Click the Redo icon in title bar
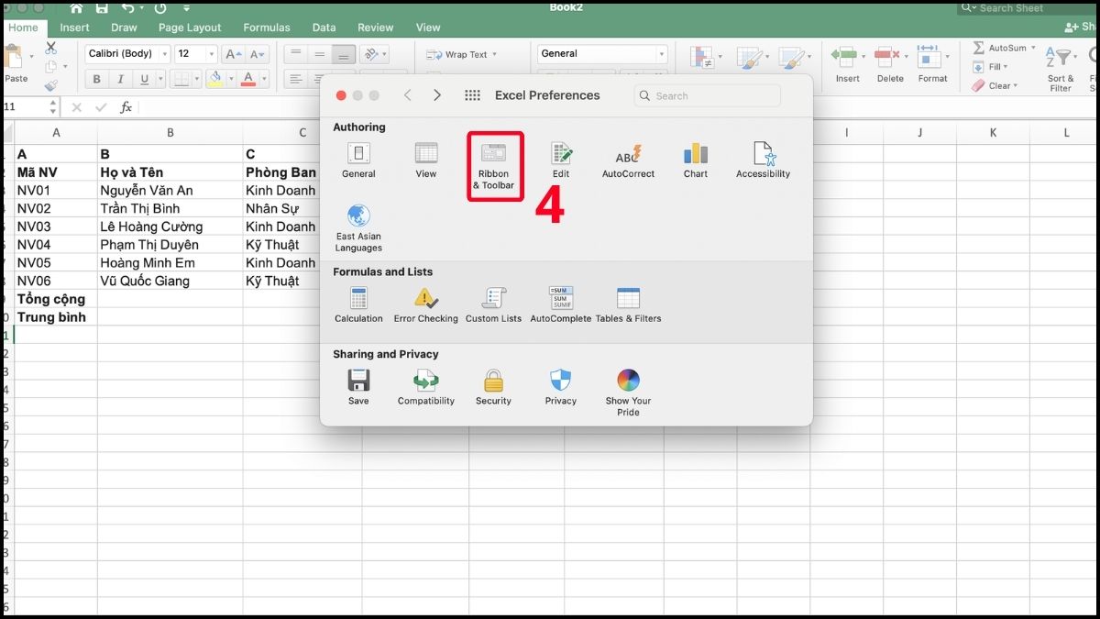Image resolution: width=1100 pixels, height=619 pixels. 161,8
